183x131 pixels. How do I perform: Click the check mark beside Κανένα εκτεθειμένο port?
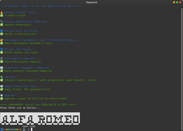click(2, 34)
